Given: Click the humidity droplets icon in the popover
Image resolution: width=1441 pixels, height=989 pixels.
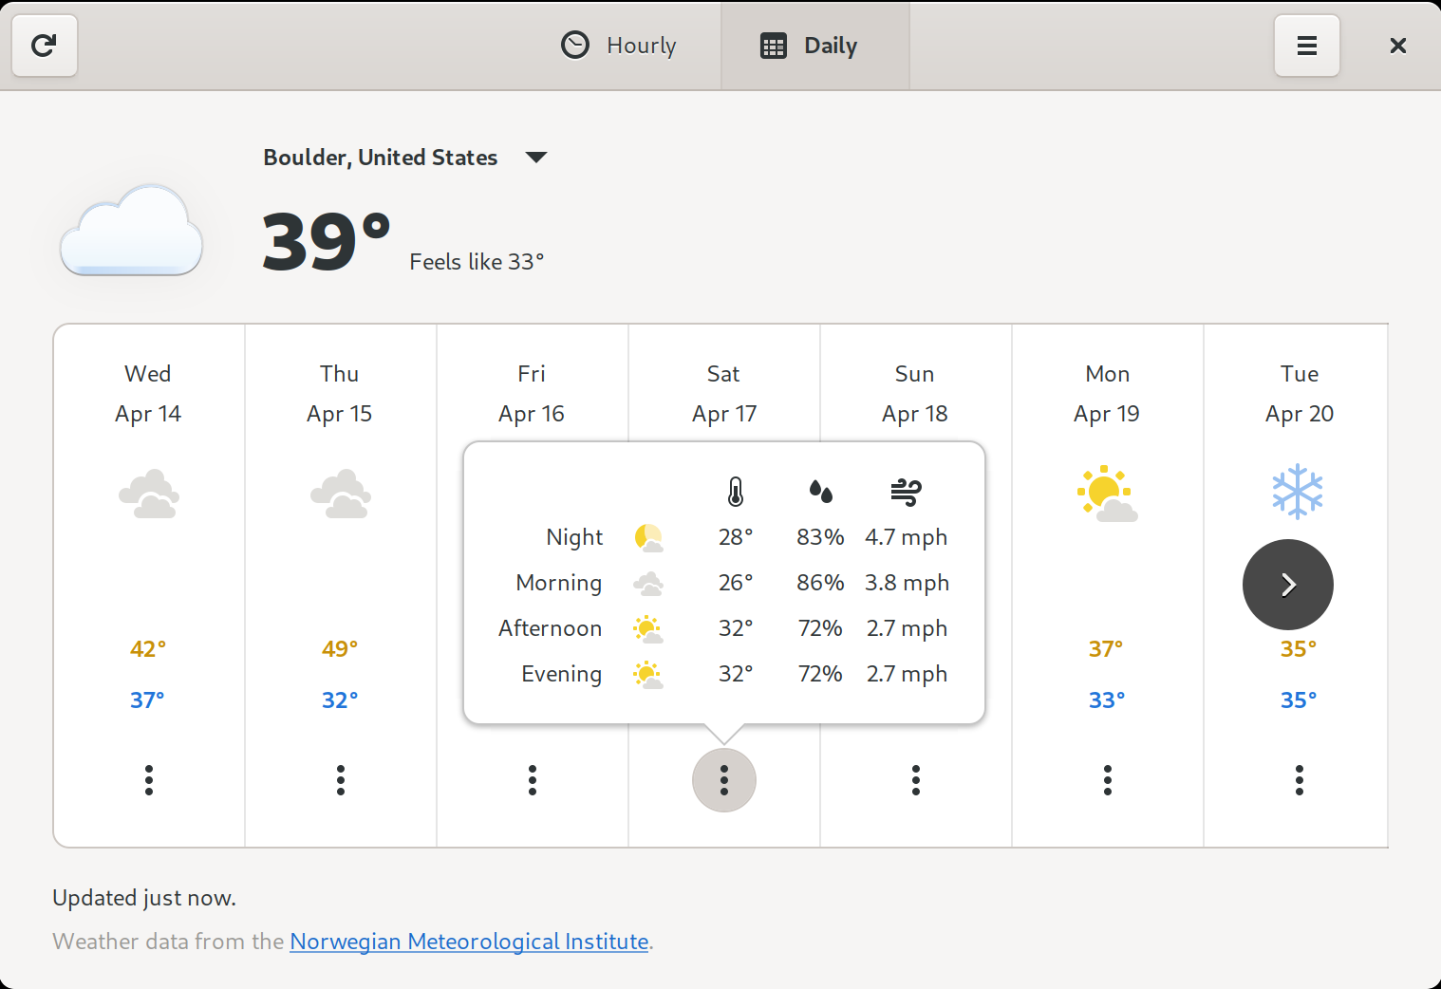Looking at the screenshot, I should tap(820, 492).
